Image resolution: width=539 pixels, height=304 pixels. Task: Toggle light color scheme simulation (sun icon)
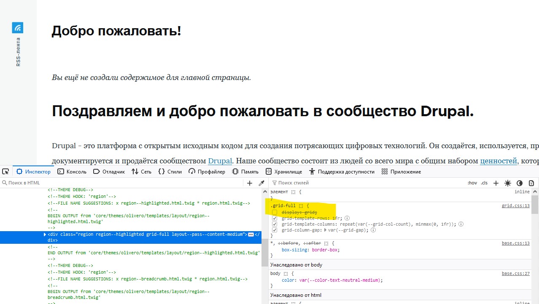tap(508, 183)
